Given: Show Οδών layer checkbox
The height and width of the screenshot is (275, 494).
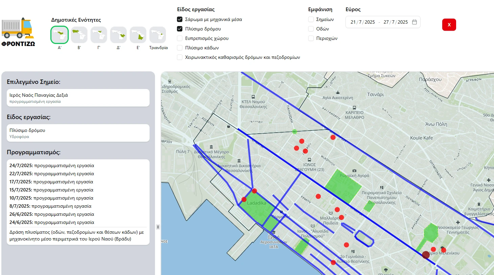Looking at the screenshot, I should click(x=311, y=29).
